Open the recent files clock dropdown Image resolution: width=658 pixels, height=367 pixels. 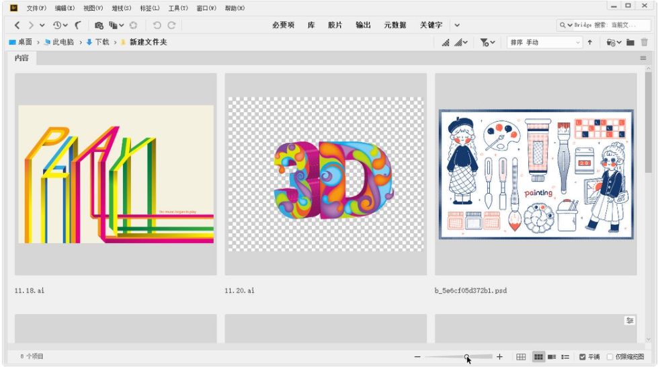60,25
